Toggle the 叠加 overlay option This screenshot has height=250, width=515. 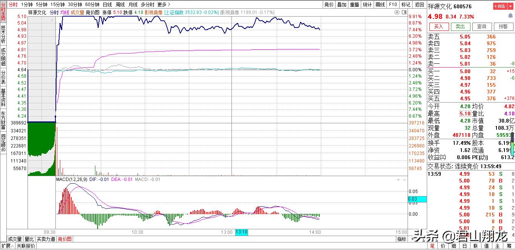pos(342,5)
